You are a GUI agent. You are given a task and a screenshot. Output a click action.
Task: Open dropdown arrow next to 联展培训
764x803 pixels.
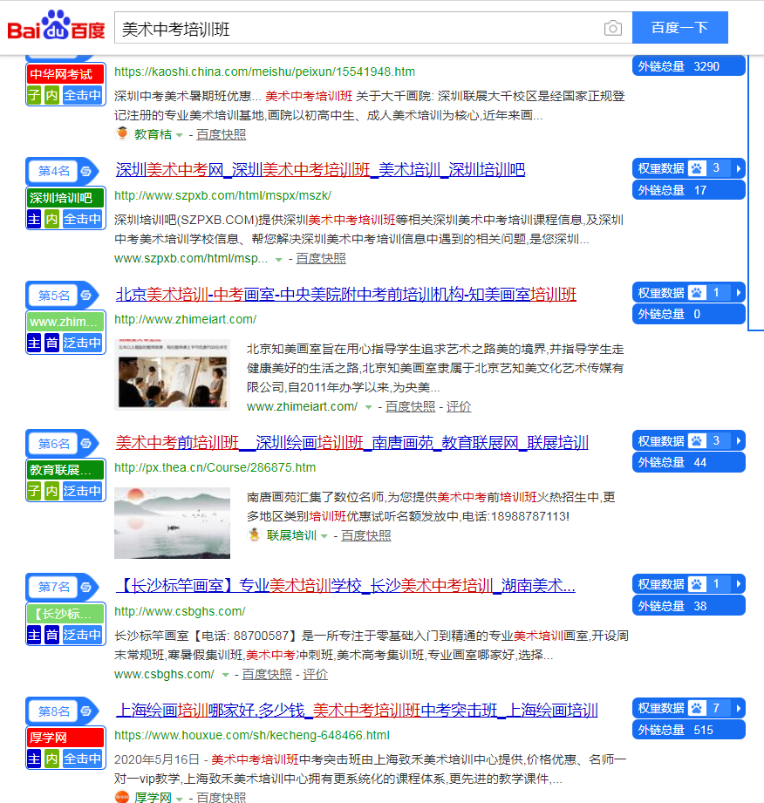click(324, 536)
